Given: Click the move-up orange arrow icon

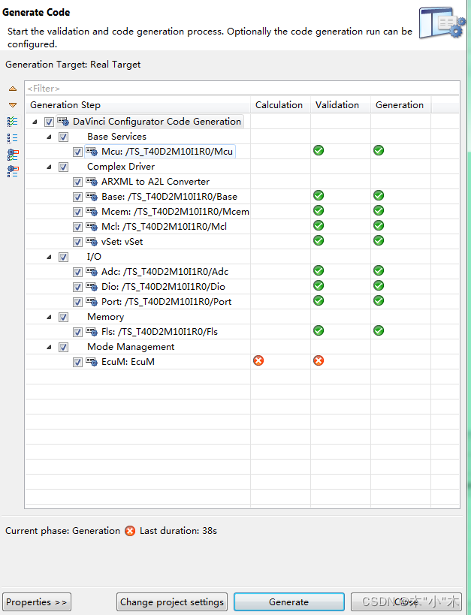Looking at the screenshot, I should 13,89.
